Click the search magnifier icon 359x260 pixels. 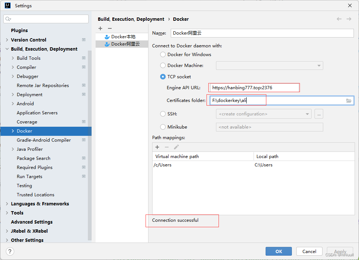8,19
